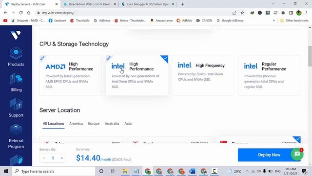The image size is (312, 176).
Task: Open File Explorer from the taskbar
Action: tap(125, 171)
